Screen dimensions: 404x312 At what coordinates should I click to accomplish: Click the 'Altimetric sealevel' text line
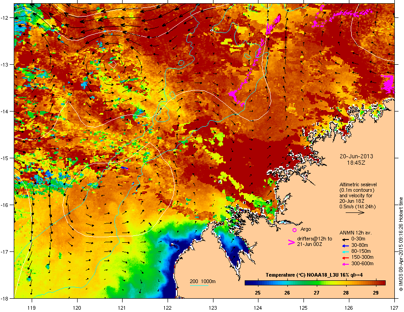(x=358, y=184)
